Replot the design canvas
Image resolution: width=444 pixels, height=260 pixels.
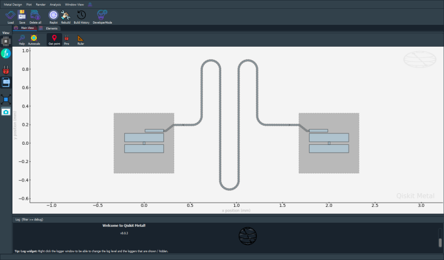click(x=53, y=17)
